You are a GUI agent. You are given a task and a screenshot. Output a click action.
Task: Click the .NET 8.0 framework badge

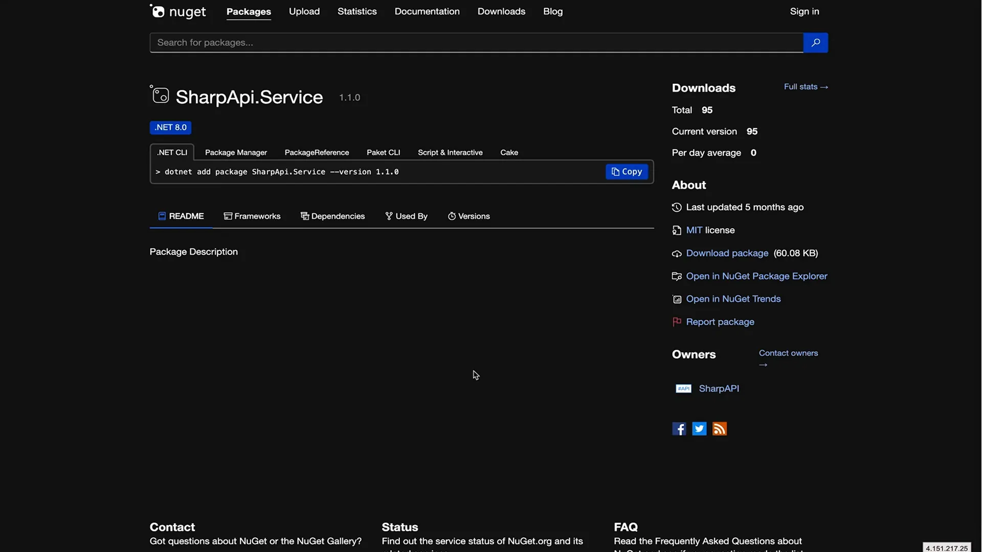(170, 127)
